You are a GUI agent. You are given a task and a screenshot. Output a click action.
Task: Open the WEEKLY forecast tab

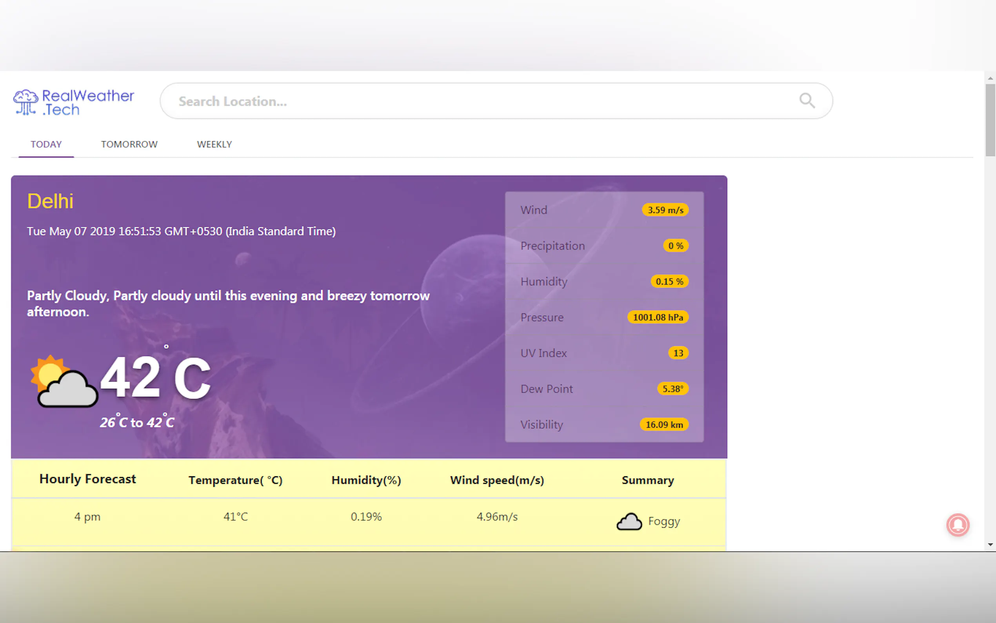214,144
